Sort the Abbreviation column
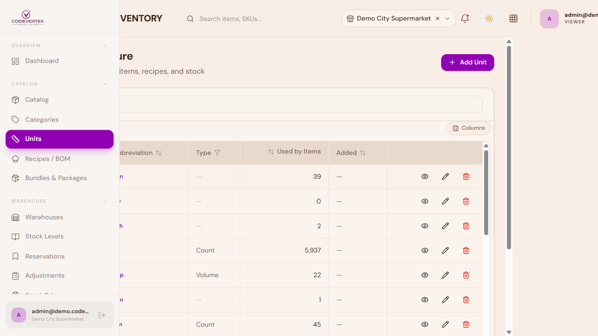This screenshot has height=336, width=598. point(158,153)
